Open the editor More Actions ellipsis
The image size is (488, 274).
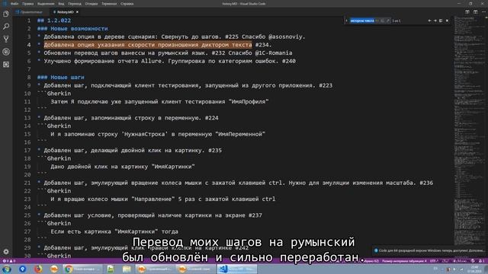pos(483,12)
